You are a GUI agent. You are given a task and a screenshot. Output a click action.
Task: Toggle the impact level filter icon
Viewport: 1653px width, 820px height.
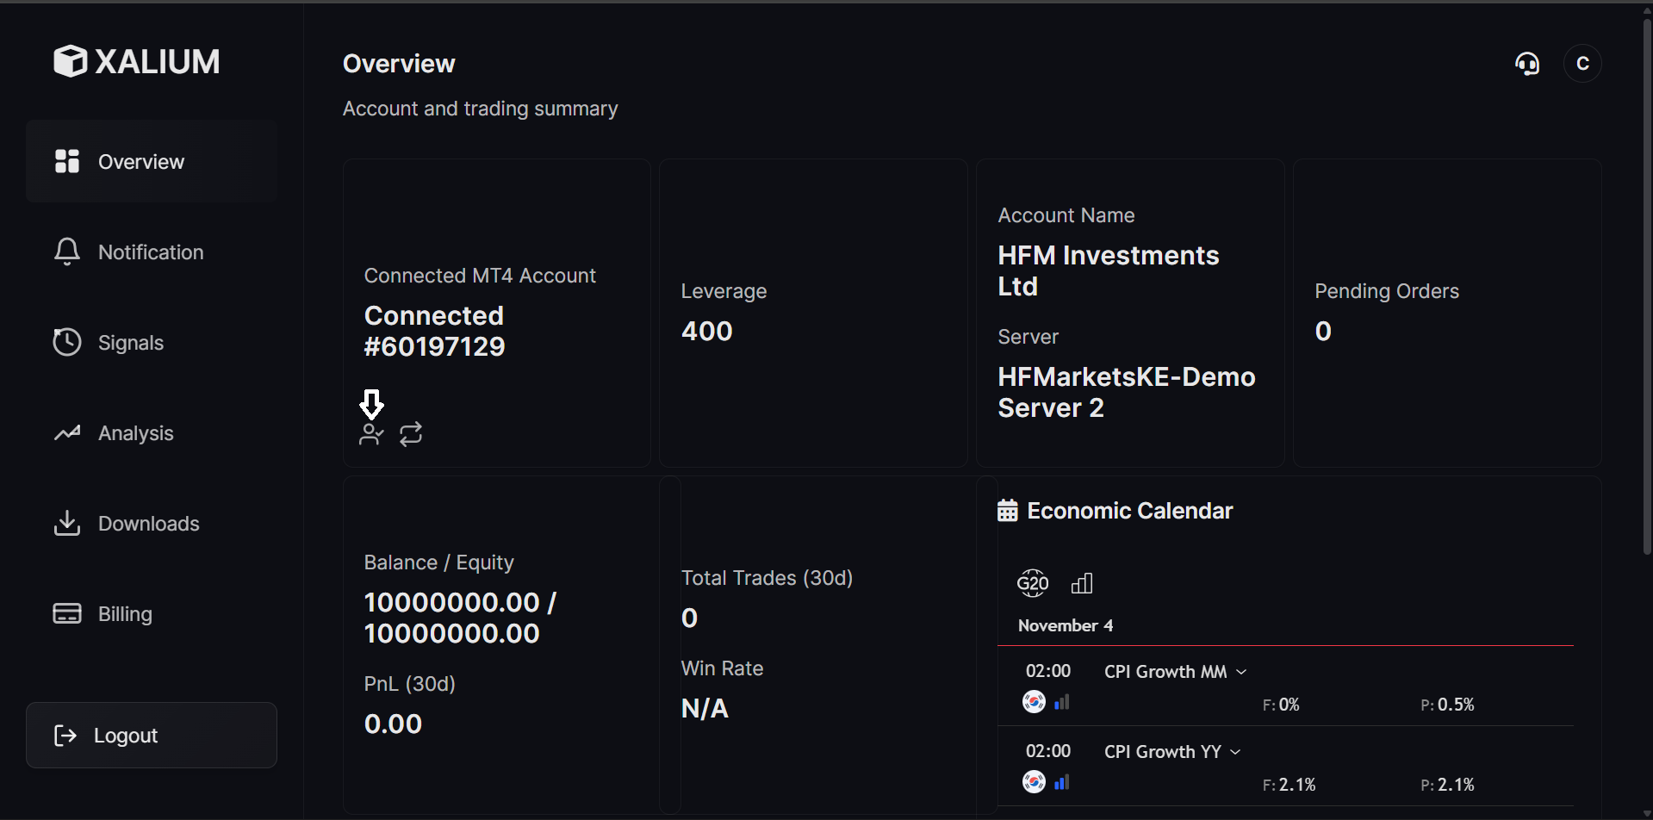click(1082, 583)
